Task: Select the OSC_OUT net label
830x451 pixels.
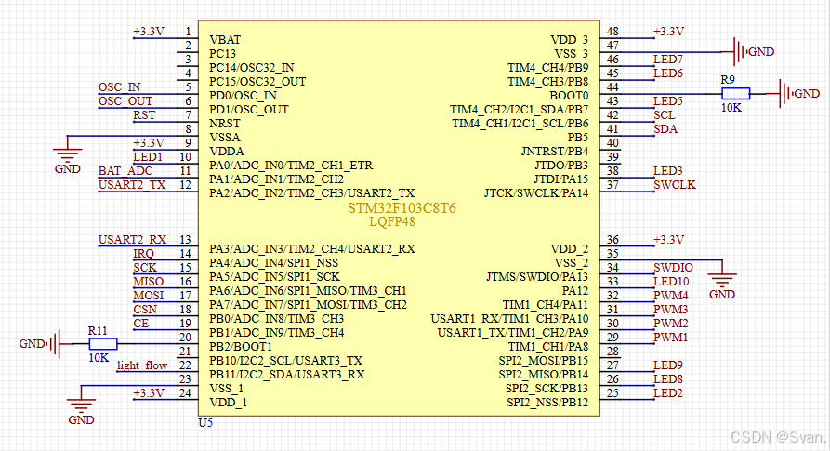Action: coord(125,101)
